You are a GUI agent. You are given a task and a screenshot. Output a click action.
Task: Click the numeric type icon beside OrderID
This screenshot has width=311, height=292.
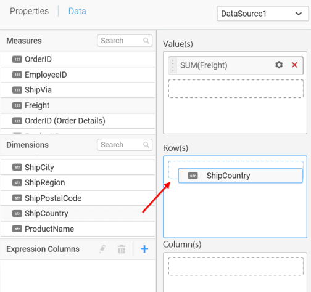(x=17, y=59)
